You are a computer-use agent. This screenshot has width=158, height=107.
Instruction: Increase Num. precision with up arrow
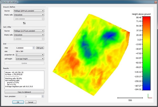(x=43, y=96)
